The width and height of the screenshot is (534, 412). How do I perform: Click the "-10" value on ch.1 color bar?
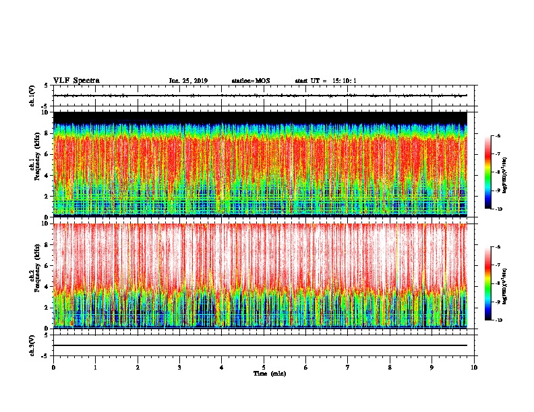click(498, 209)
